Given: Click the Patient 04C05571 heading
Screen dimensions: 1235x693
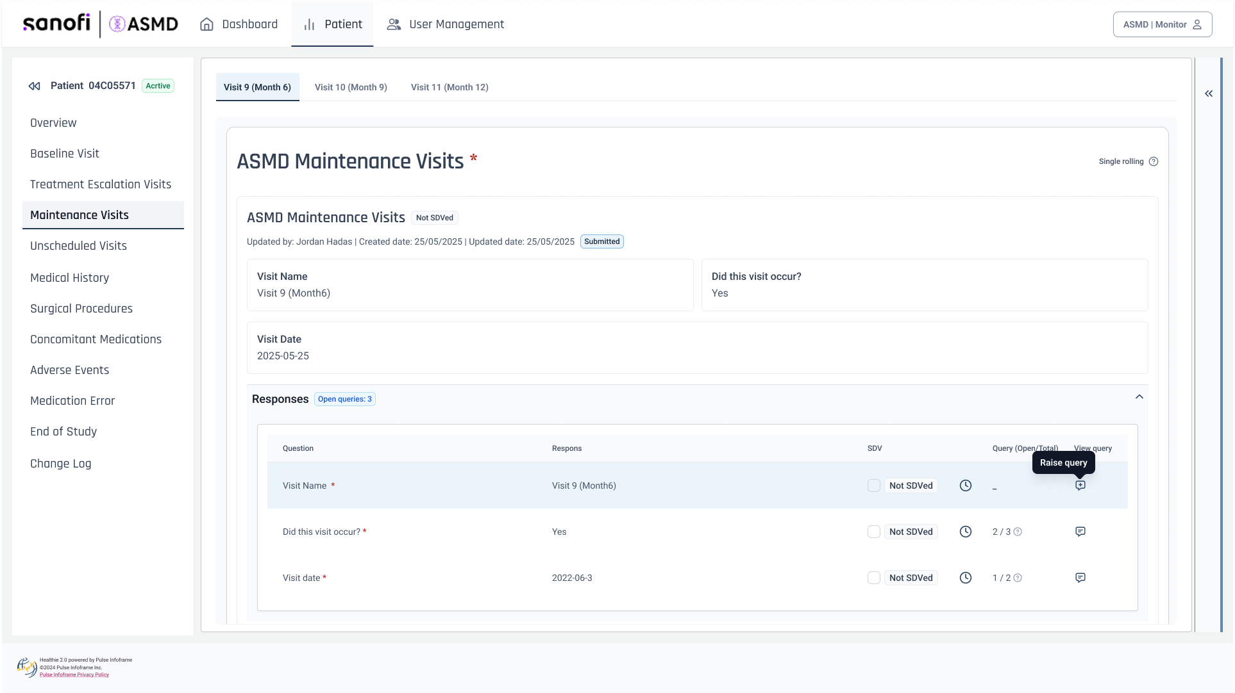Looking at the screenshot, I should [x=93, y=86].
